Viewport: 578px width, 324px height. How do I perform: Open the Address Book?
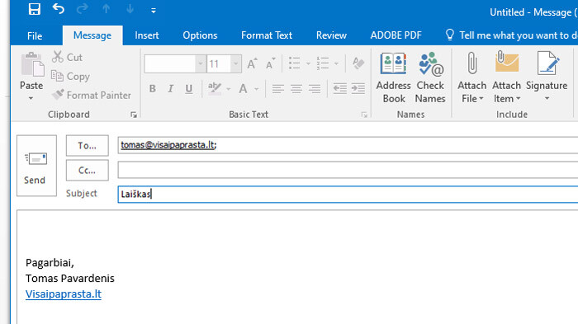(394, 77)
